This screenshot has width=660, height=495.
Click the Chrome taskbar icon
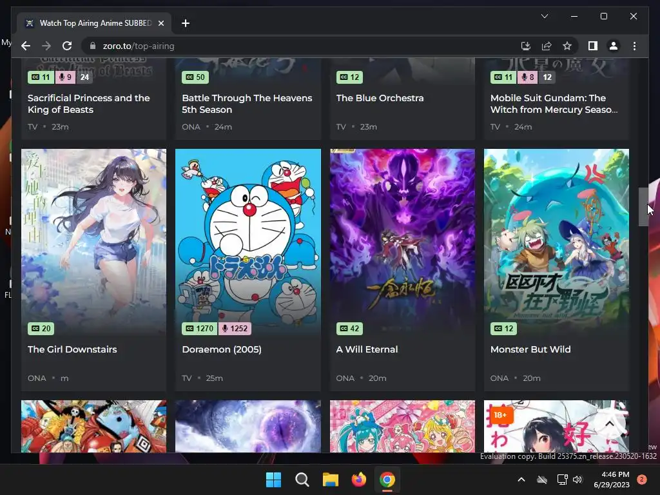pyautogui.click(x=387, y=480)
